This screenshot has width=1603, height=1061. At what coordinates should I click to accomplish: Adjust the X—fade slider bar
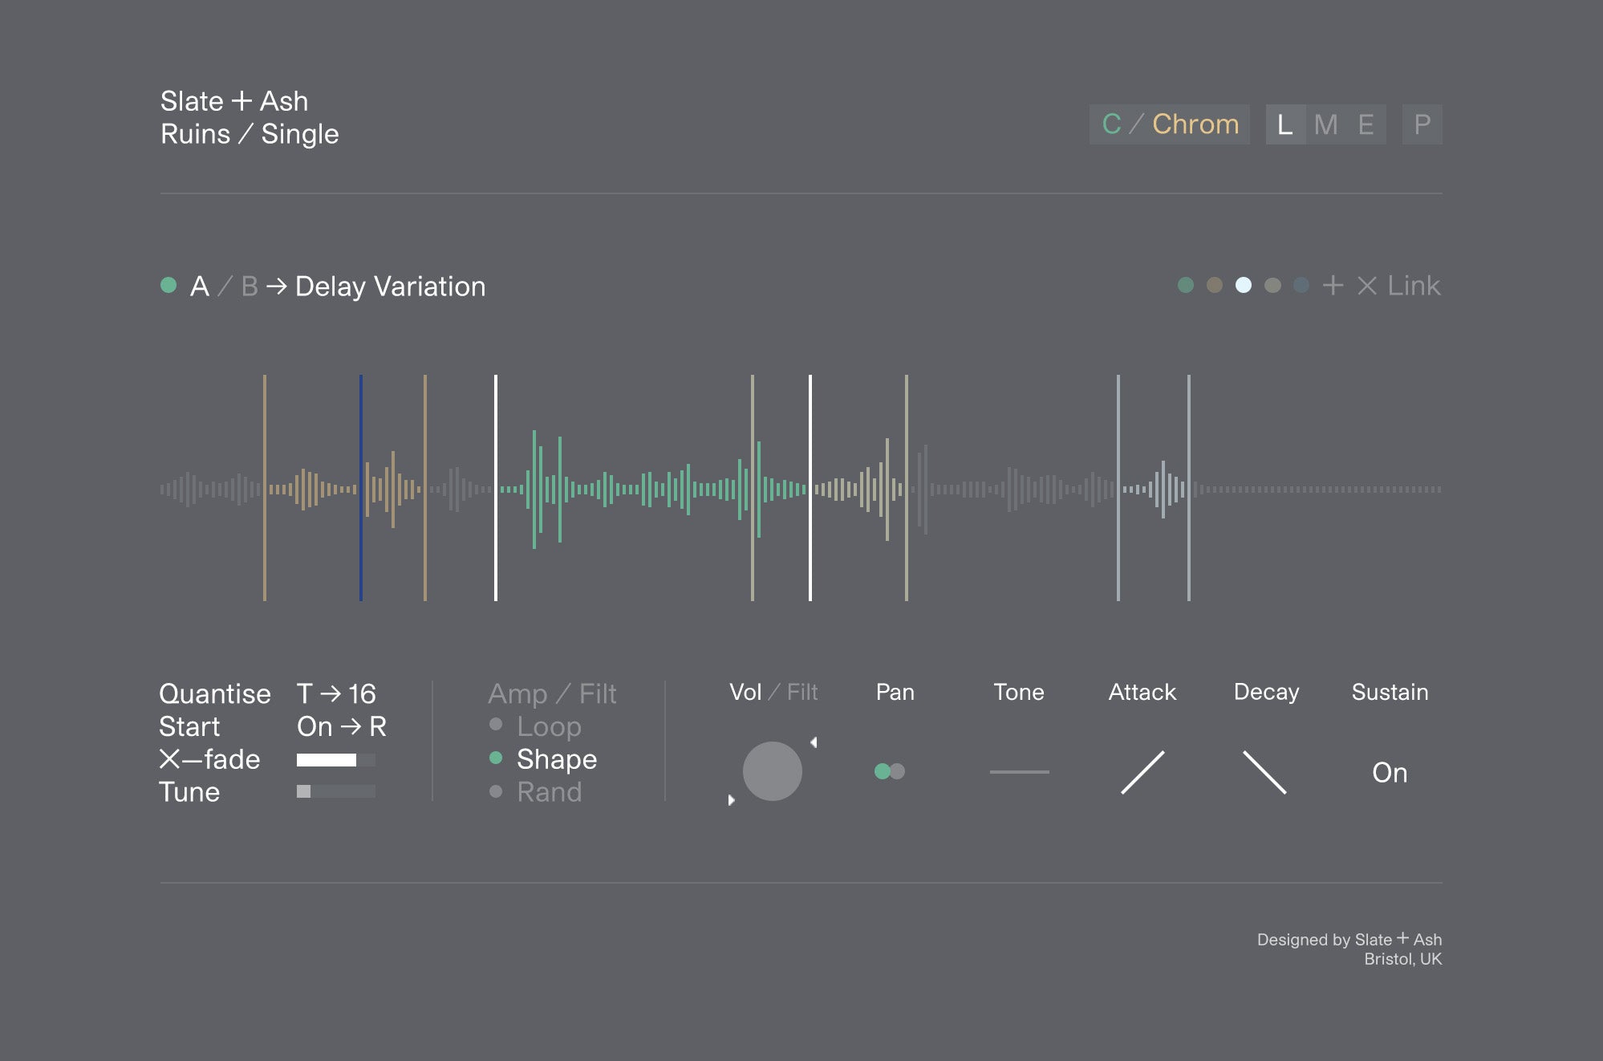point(335,759)
